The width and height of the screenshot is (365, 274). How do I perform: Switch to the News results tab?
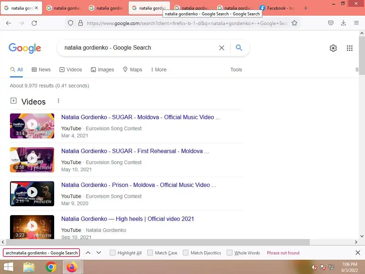[x=41, y=70]
